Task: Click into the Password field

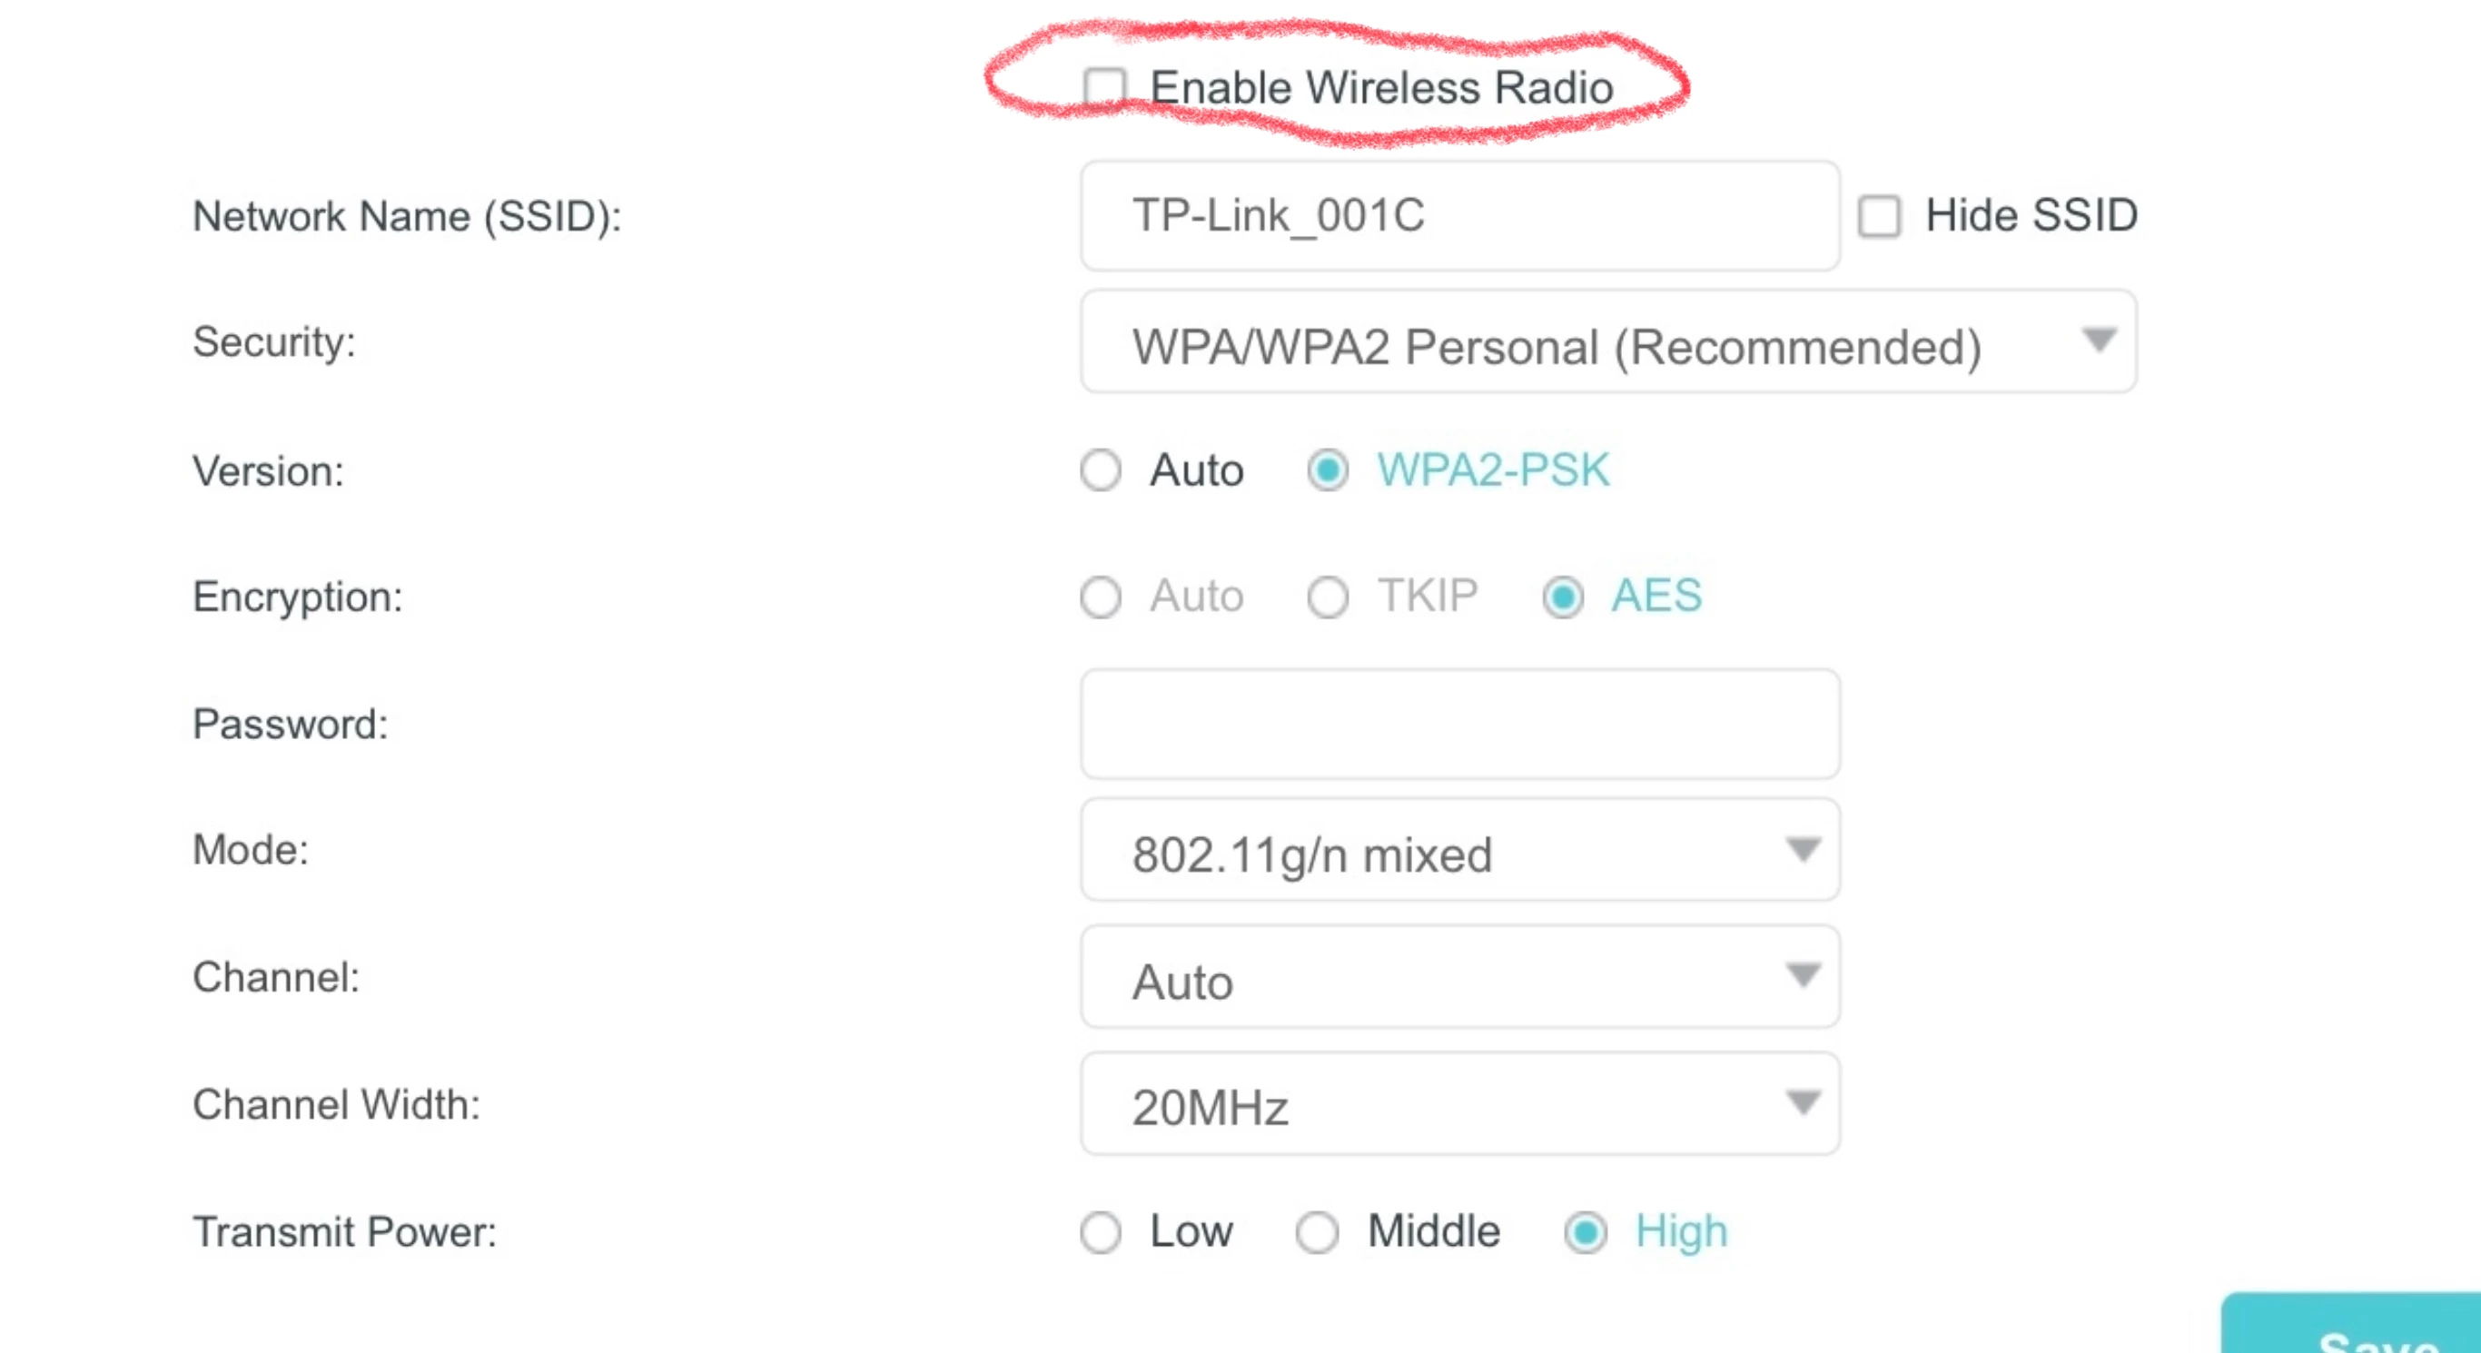Action: pos(1459,723)
